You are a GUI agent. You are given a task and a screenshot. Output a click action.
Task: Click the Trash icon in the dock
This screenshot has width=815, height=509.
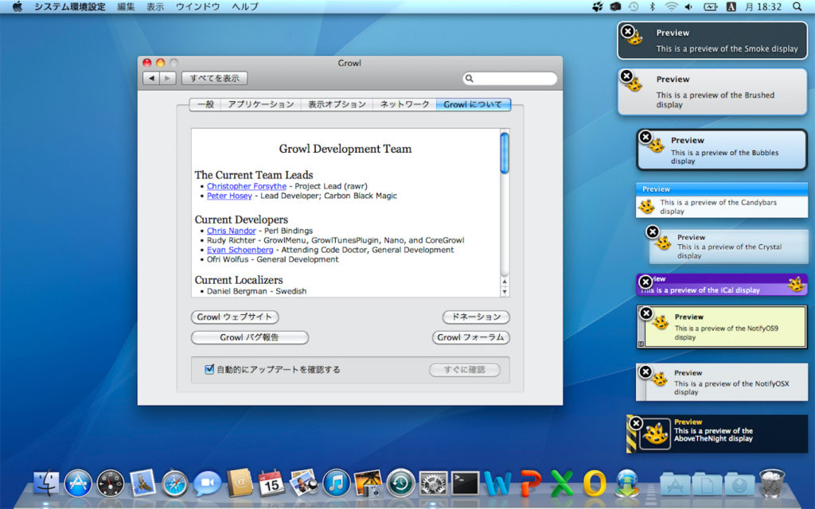772,483
